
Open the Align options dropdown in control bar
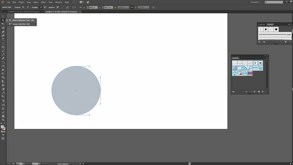tap(74, 7)
